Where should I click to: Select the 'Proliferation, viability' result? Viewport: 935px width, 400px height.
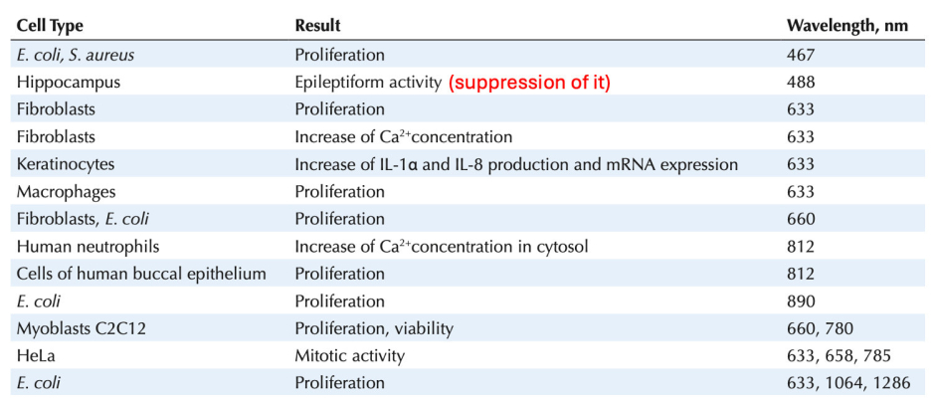pos(374,328)
